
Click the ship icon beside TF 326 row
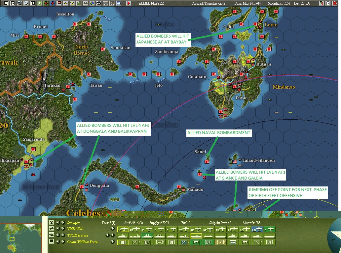(51, 235)
